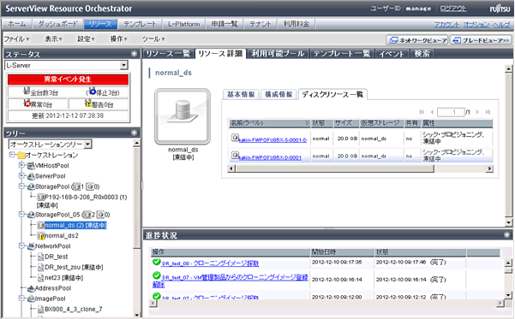Open the オーケストレーションツリー dropdown
The height and width of the screenshot is (319, 515).
pos(87,145)
